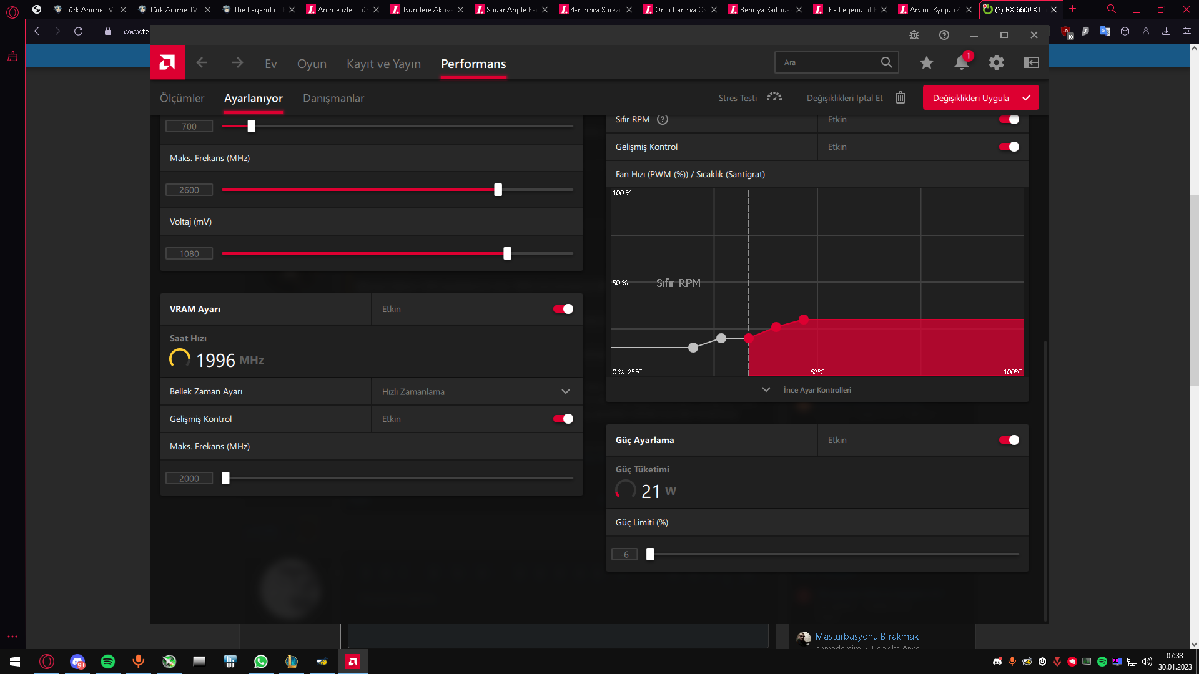Switch to the Oyun tab
The image size is (1199, 674).
pos(312,64)
